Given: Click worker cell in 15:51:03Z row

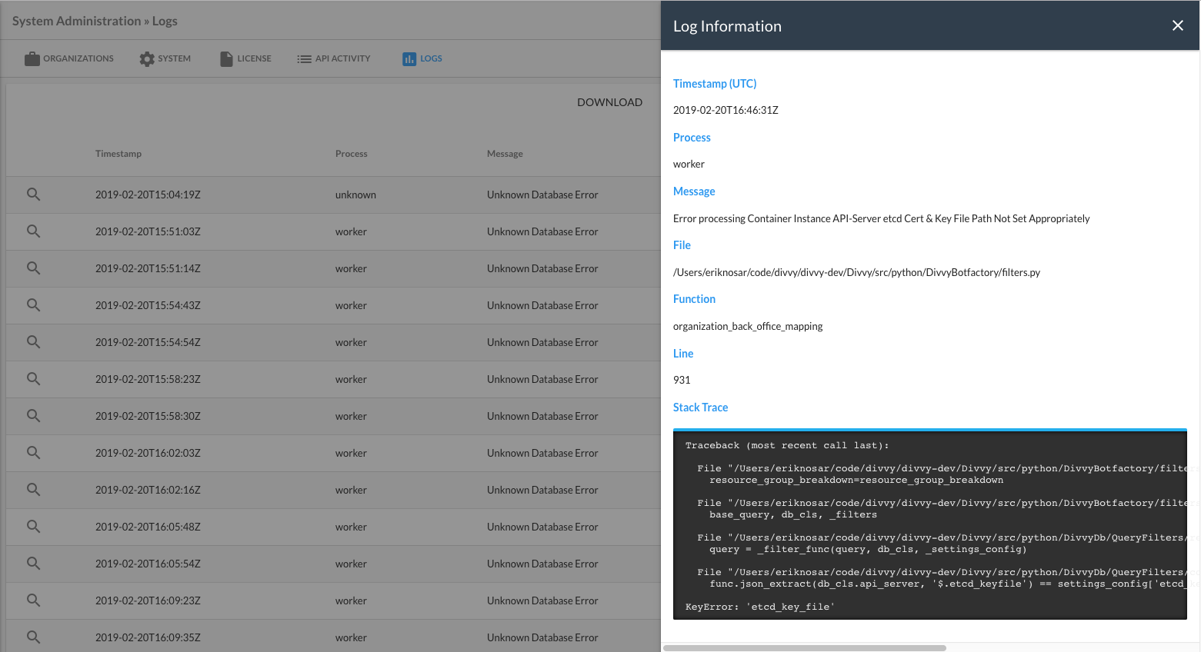Looking at the screenshot, I should (x=351, y=231).
